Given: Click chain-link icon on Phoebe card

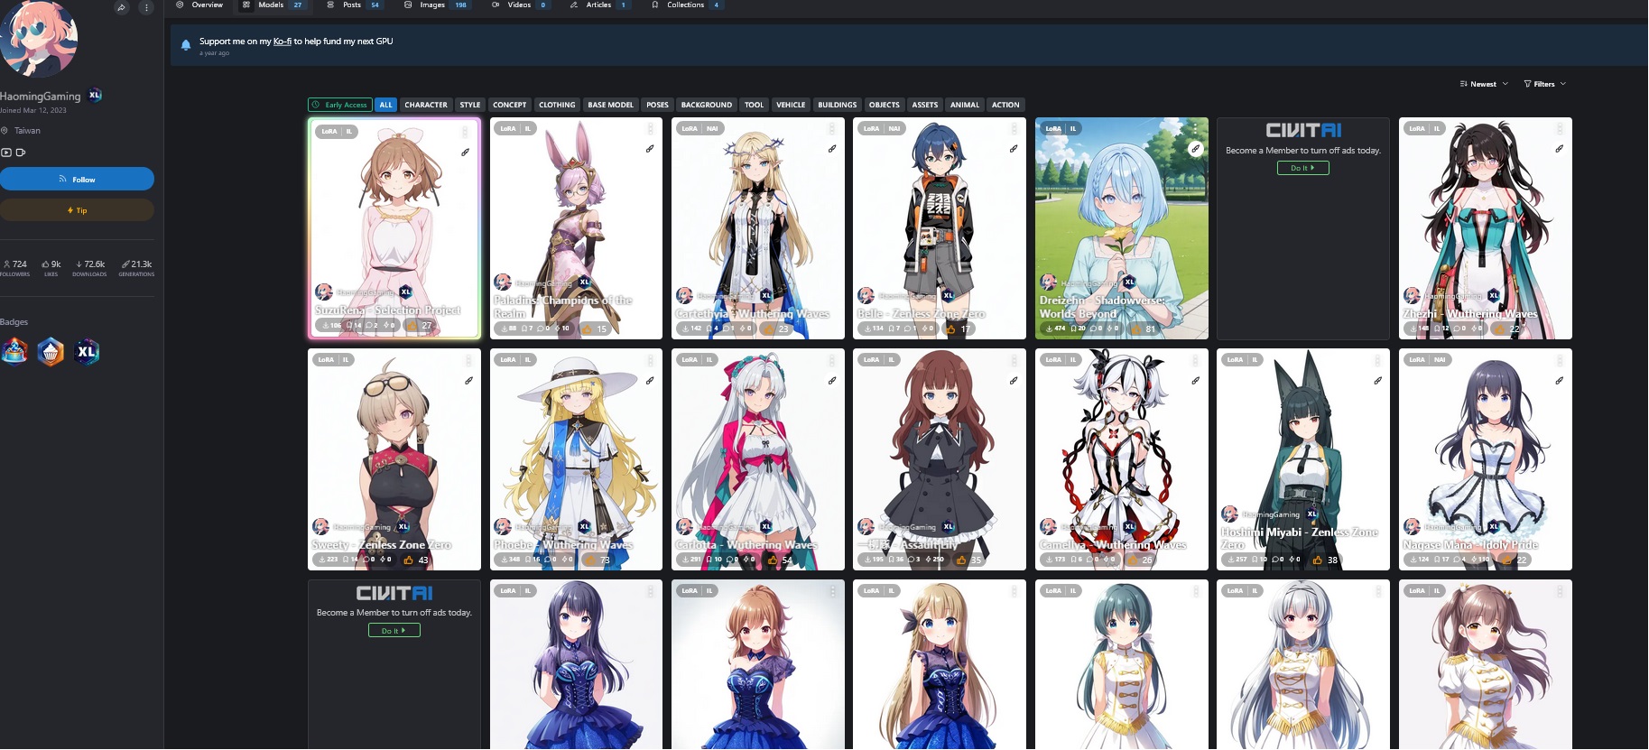Looking at the screenshot, I should pos(650,381).
